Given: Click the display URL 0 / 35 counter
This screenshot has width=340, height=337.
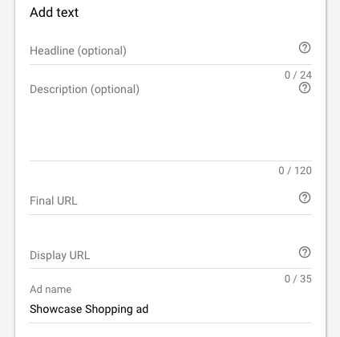Looking at the screenshot, I should tap(298, 279).
